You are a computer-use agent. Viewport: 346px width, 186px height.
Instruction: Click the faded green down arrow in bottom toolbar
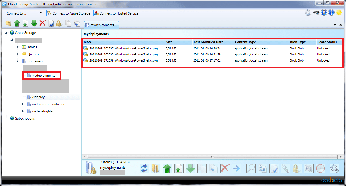(x=190, y=168)
